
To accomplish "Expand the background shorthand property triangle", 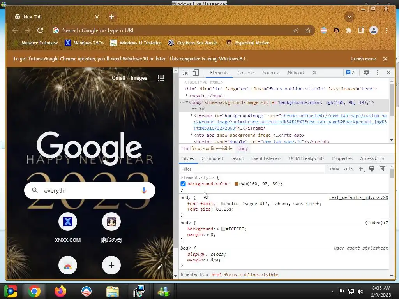I will [218, 229].
